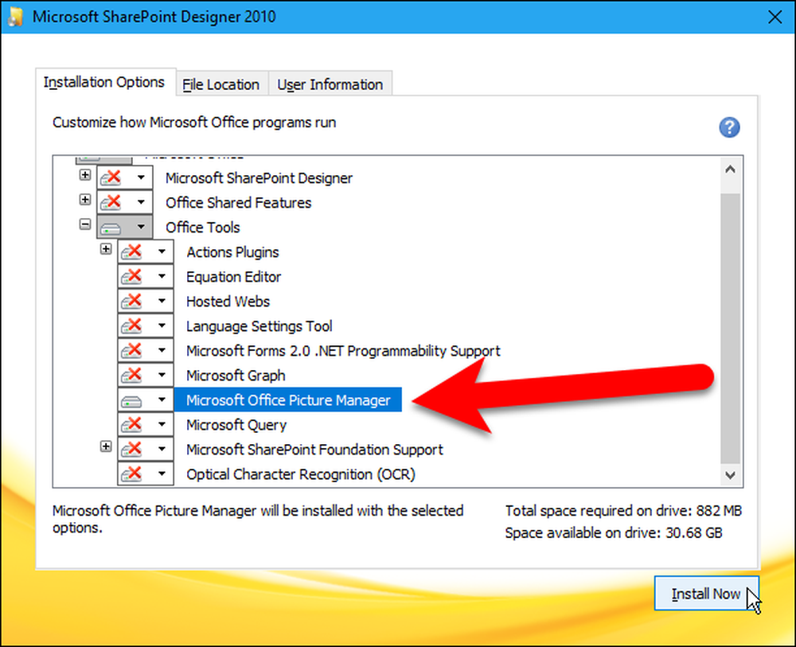This screenshot has height=647, width=796.
Task: Select the Microsoft Graph tree item
Action: [236, 376]
